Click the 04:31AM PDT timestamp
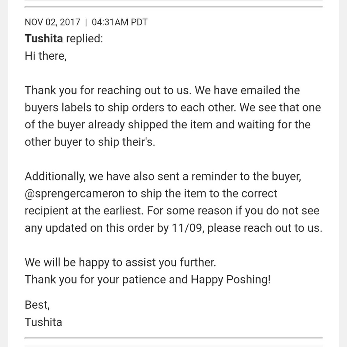 [119, 22]
